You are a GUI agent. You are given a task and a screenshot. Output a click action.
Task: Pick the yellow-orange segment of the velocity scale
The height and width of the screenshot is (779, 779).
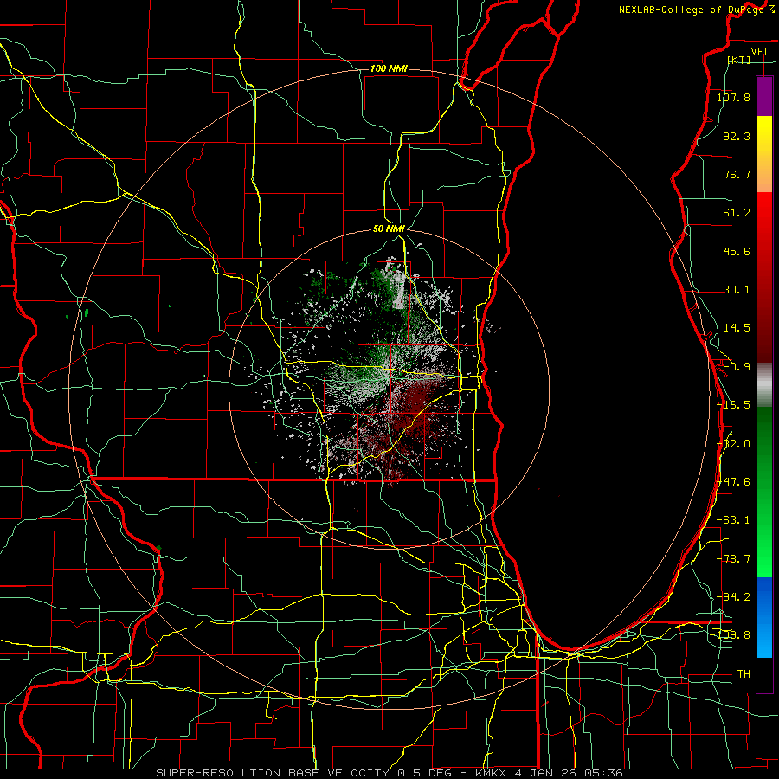click(x=764, y=154)
